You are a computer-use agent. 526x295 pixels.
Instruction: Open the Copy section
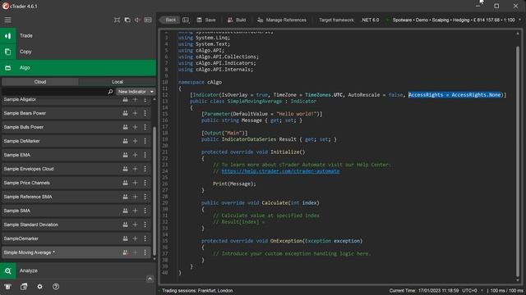coord(78,52)
